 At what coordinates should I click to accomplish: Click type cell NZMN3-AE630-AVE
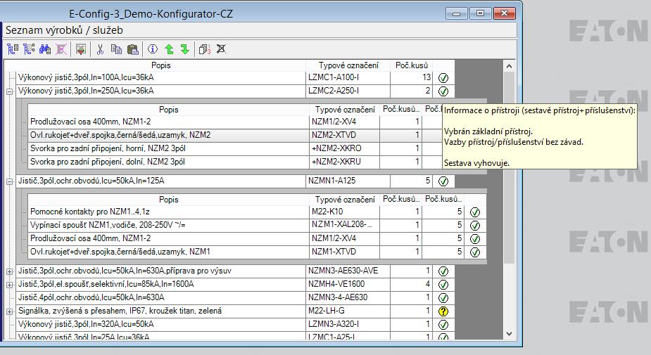[x=348, y=271]
